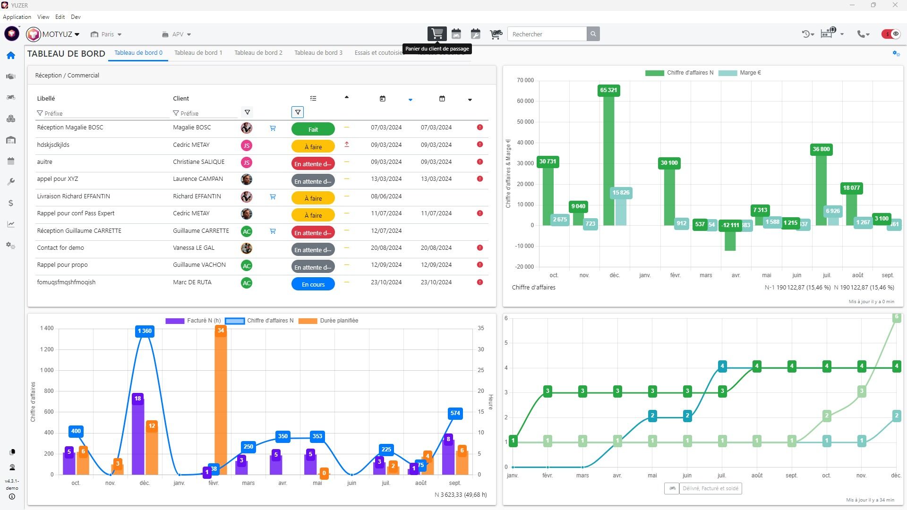Screen dimensions: 907x510
Task: Open the statistics line-chart sidebar icon
Action: 11,224
